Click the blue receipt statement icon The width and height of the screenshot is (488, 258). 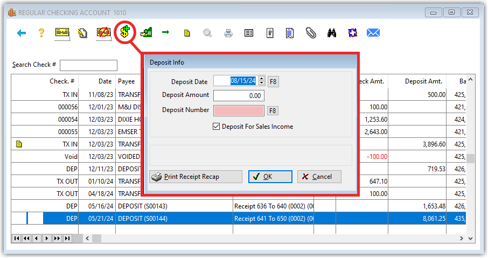pos(290,33)
